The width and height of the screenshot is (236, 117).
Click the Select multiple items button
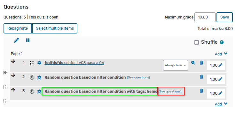tap(55, 28)
